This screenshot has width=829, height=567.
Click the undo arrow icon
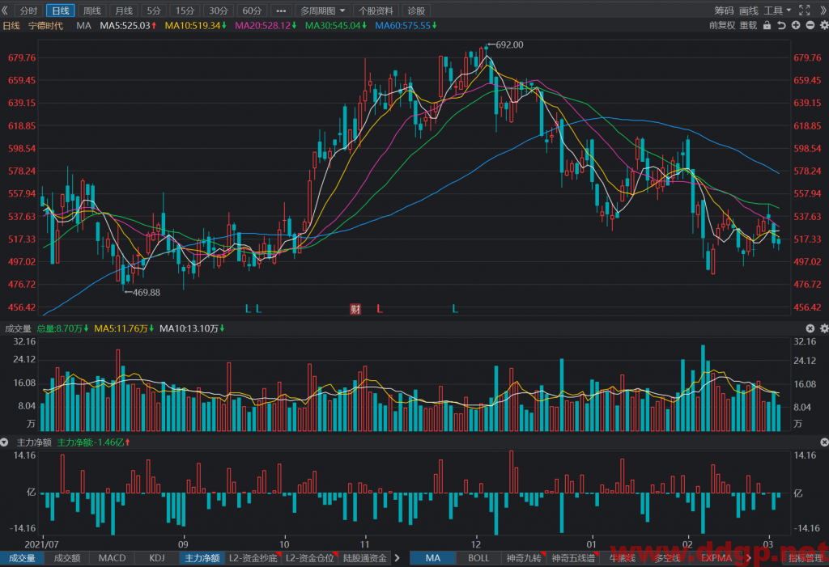[781, 25]
